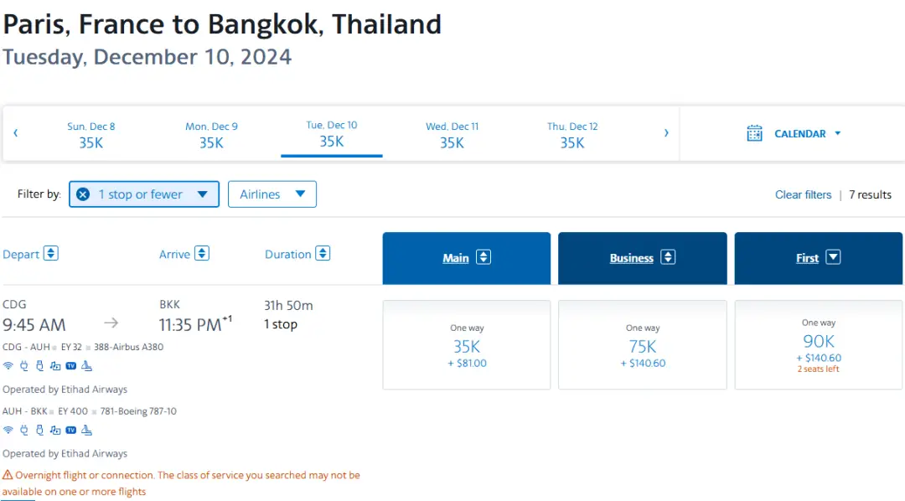The width and height of the screenshot is (905, 501).
Task: Show later dates with right arrow
Action: click(x=666, y=132)
